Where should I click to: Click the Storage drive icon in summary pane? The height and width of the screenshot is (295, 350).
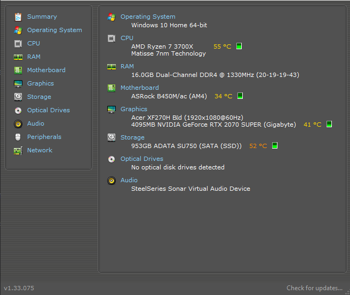click(x=112, y=137)
